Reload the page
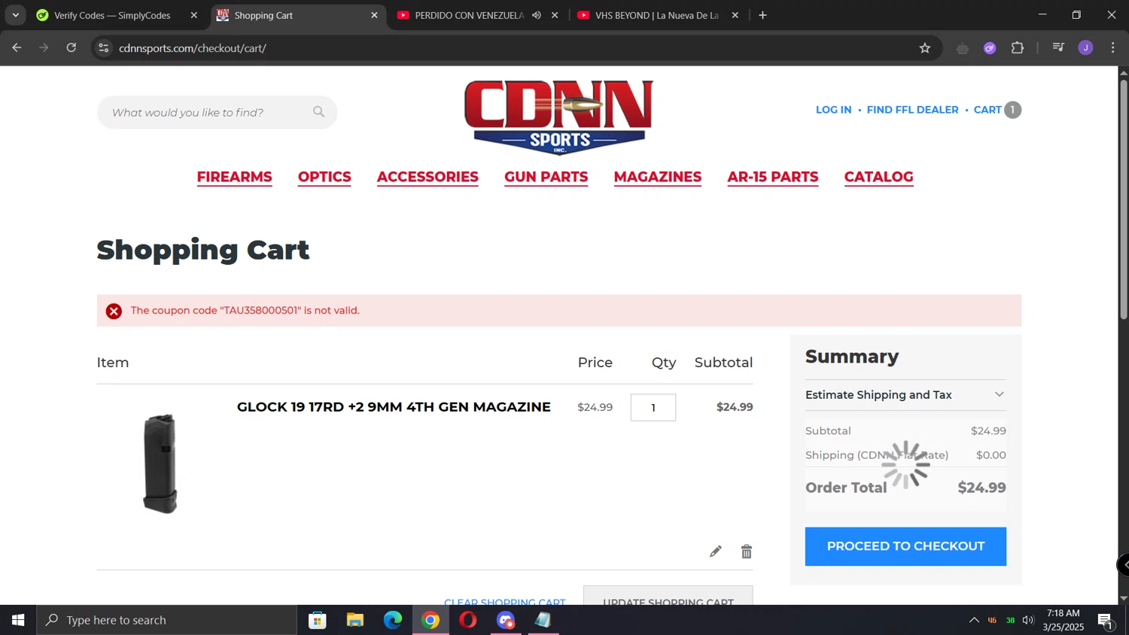 tap(72, 48)
